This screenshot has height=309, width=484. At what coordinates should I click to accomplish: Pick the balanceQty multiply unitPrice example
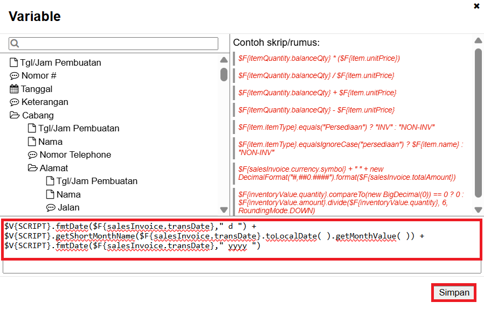[x=319, y=58]
